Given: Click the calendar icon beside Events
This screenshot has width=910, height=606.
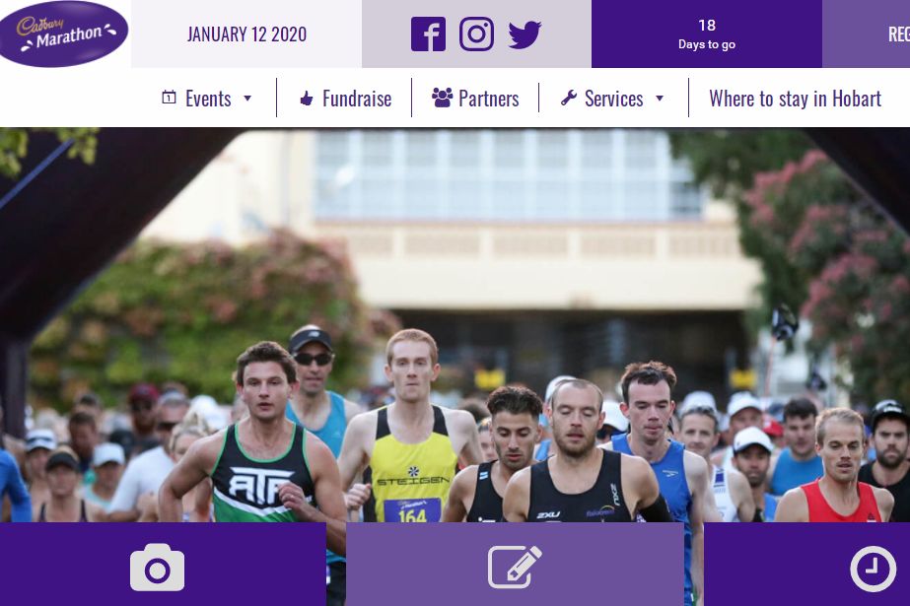Looking at the screenshot, I should (x=169, y=97).
